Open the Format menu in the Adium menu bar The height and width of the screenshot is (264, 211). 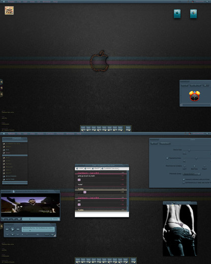[x=60, y=134]
